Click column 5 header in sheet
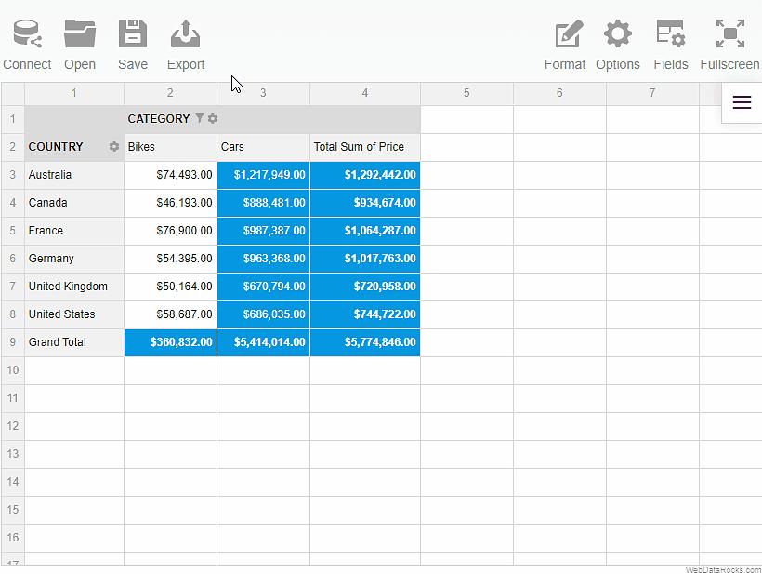This screenshot has height=574, width=762. click(466, 93)
